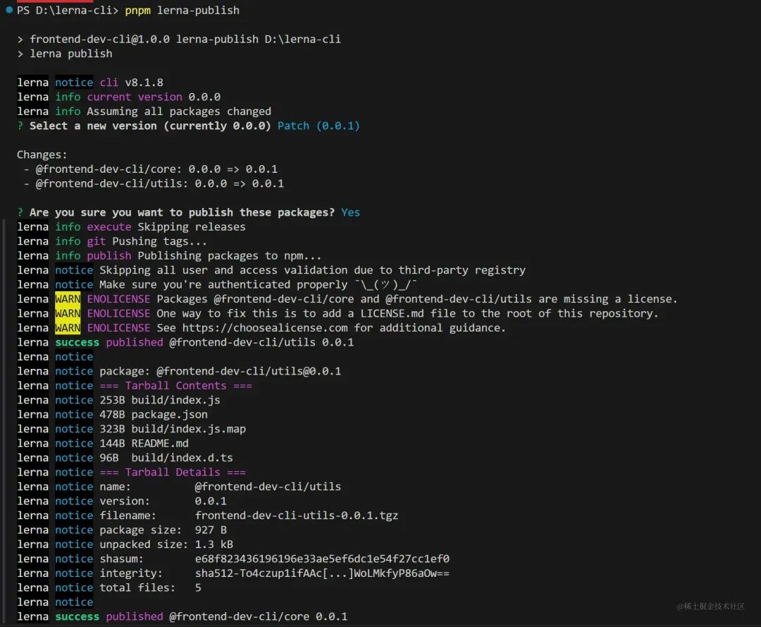Screen dimensions: 761x627
Task: Click 'Select a new version (currently 0.0.0)' prompt
Action: tap(150, 126)
